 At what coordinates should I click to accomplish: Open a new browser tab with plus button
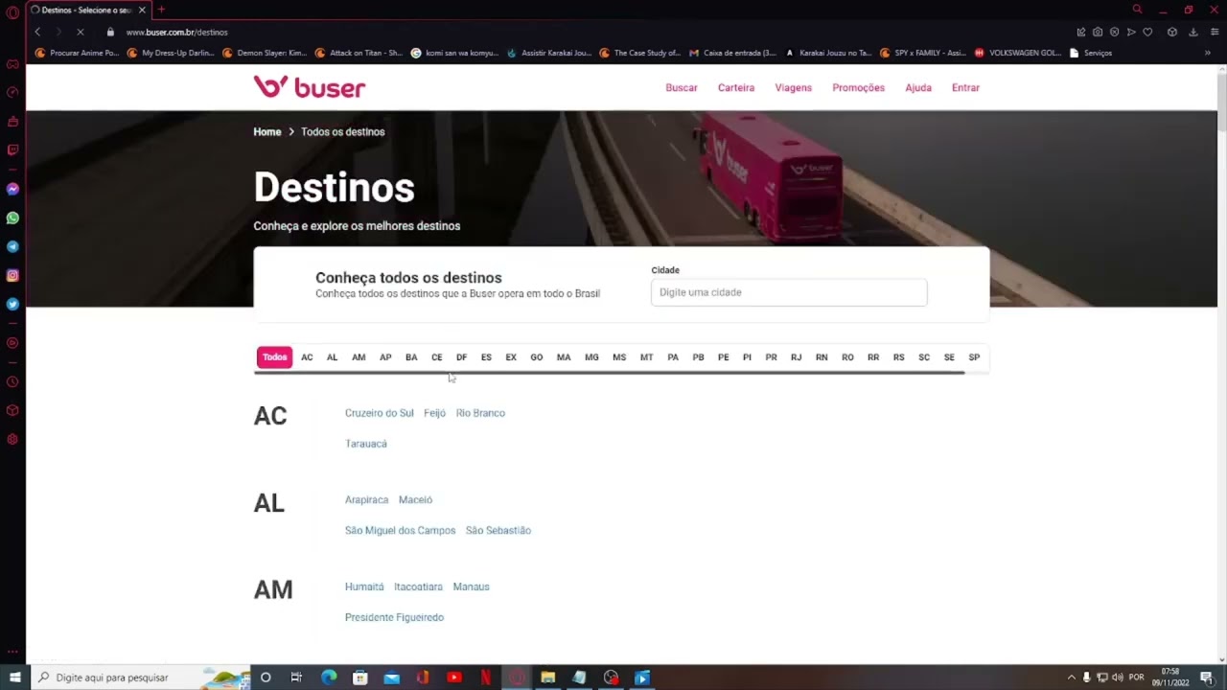(161, 10)
